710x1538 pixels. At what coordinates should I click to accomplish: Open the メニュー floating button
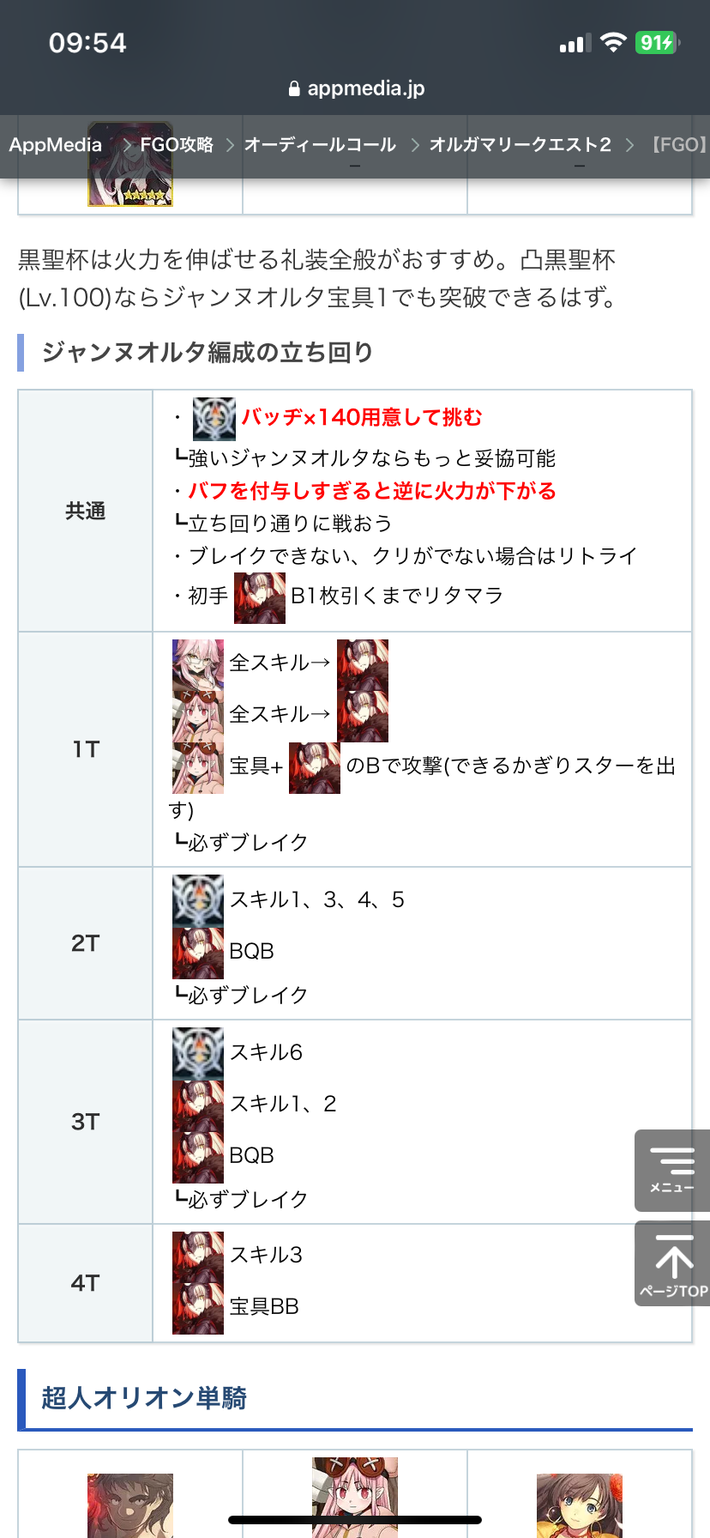point(672,1170)
